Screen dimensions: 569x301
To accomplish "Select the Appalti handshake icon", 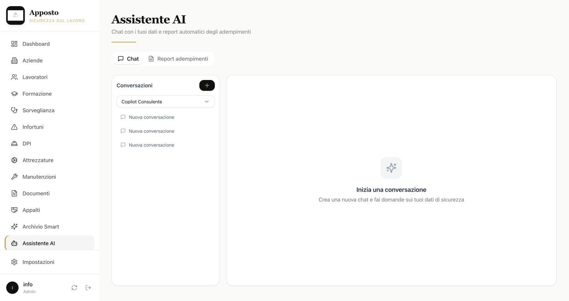I will pos(14,210).
